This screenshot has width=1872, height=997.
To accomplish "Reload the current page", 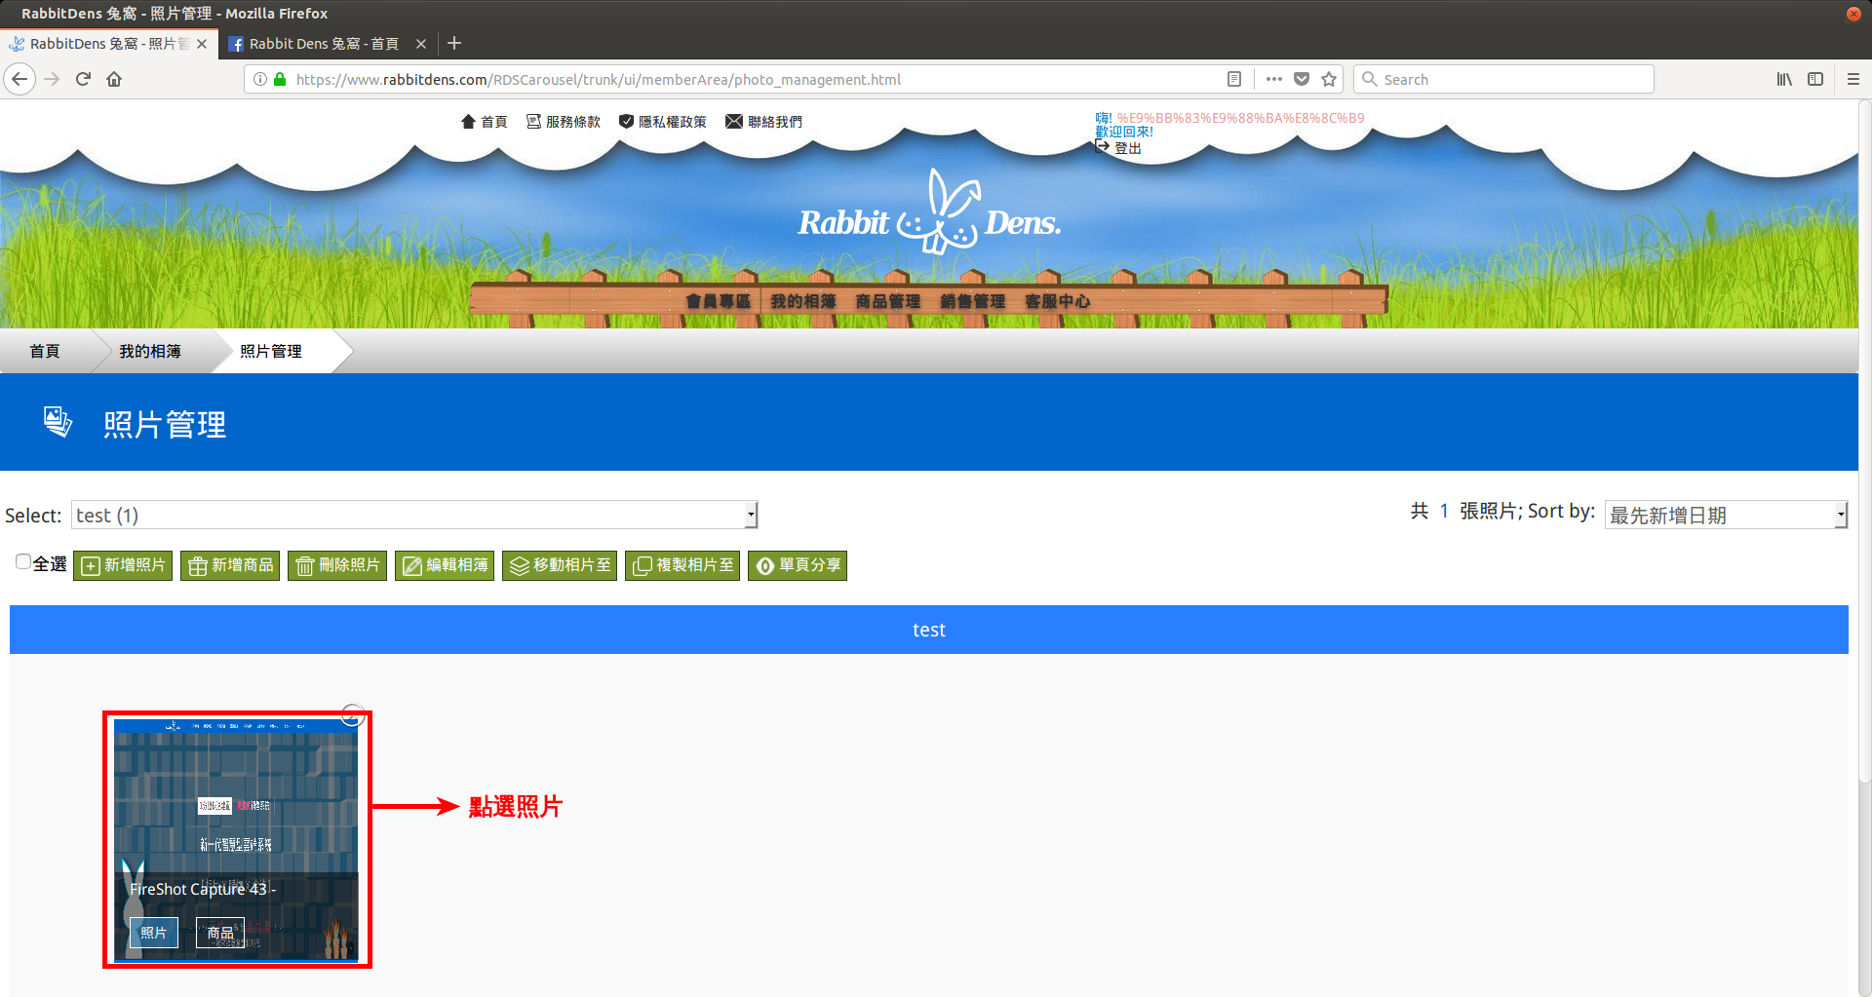I will [x=83, y=79].
